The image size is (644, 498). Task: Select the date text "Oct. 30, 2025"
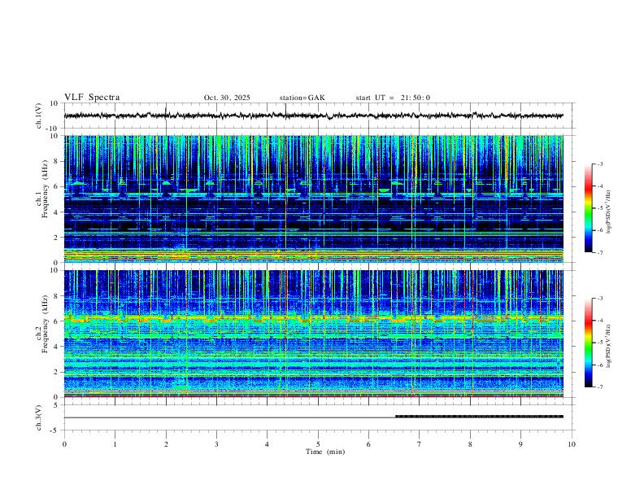point(227,98)
